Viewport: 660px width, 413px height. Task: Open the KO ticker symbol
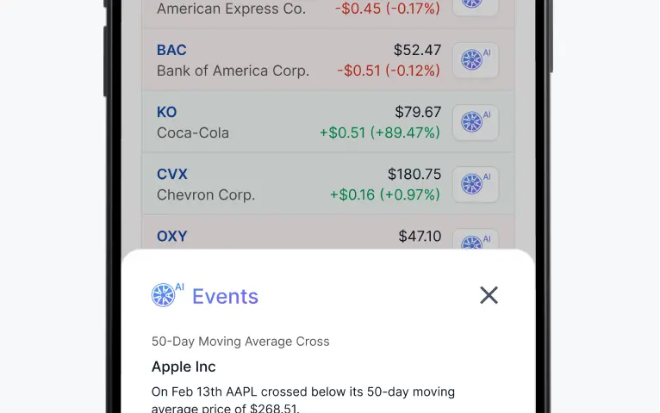(x=166, y=112)
